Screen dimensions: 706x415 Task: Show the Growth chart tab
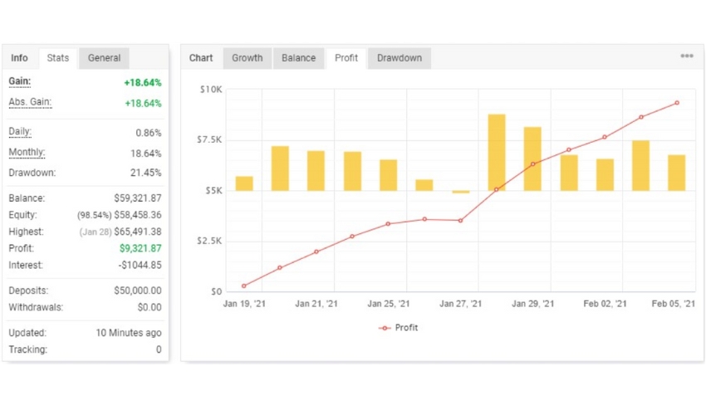pyautogui.click(x=247, y=58)
